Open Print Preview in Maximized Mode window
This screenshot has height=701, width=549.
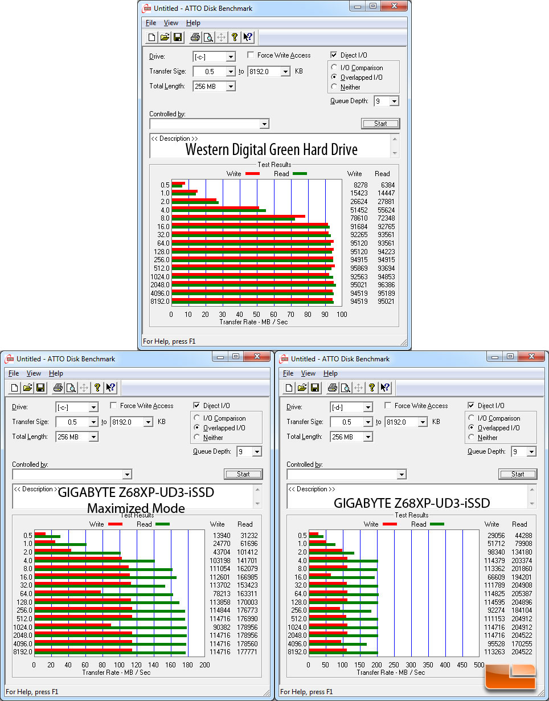click(71, 388)
